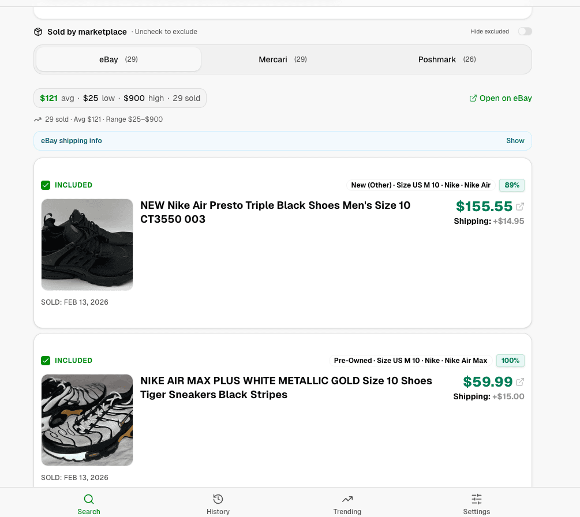Viewport: 580px width, 517px height.
Task: Click the Air Presto shoe thumbnail
Action: pyautogui.click(x=87, y=244)
